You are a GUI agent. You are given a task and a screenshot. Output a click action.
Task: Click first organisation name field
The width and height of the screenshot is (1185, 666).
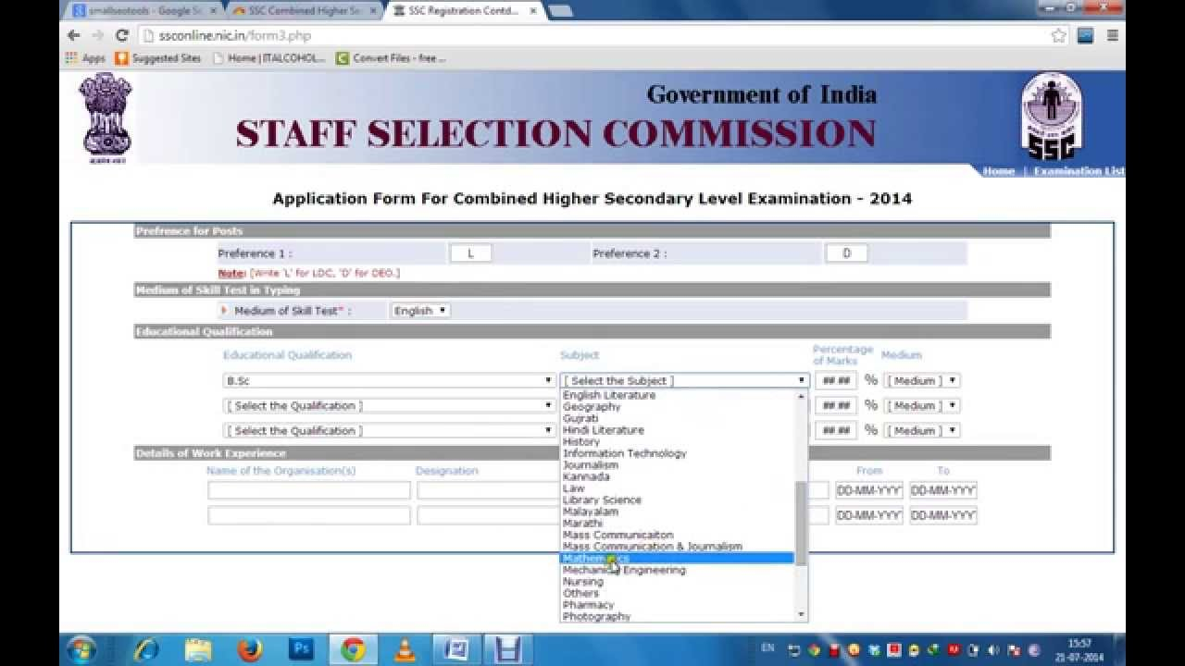pos(309,490)
